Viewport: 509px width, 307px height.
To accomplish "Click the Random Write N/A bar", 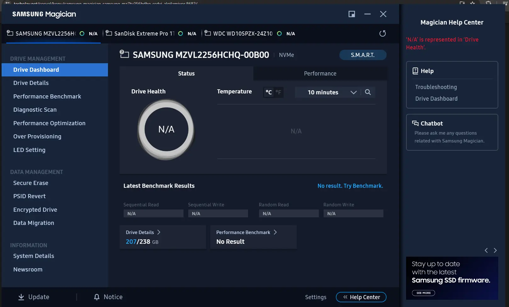I will 353,214.
